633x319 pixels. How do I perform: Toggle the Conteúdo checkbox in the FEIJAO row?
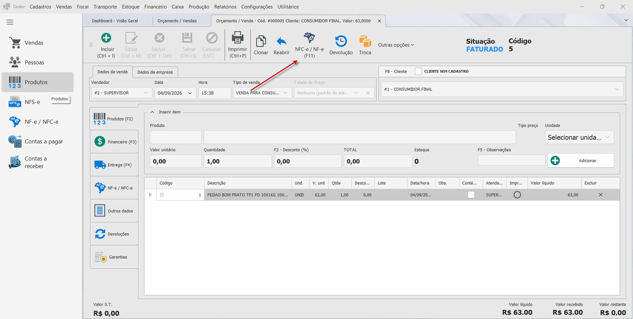click(471, 195)
